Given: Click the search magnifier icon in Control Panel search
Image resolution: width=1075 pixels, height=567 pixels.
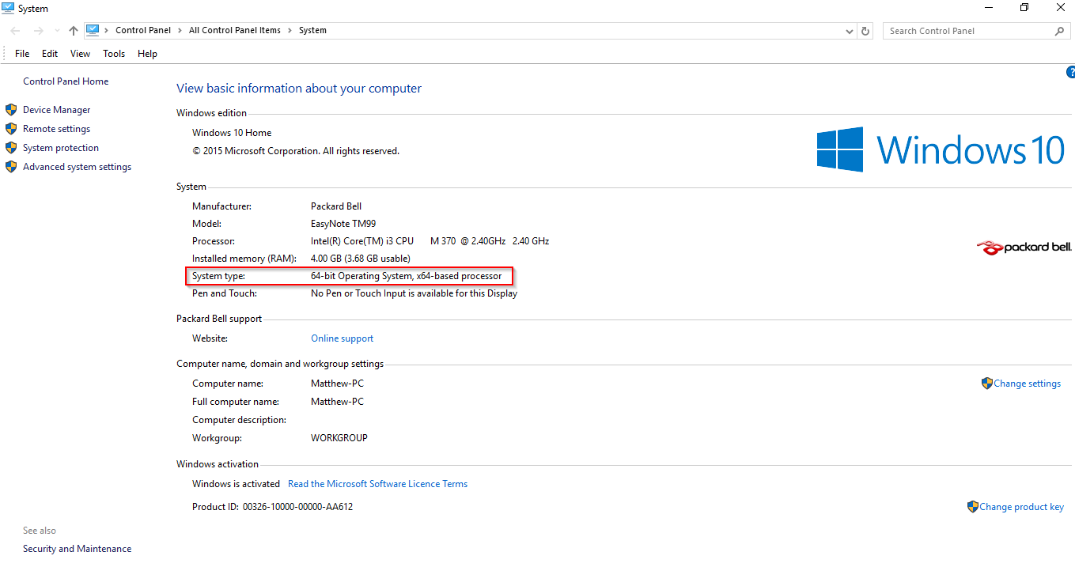Looking at the screenshot, I should pos(1060,31).
